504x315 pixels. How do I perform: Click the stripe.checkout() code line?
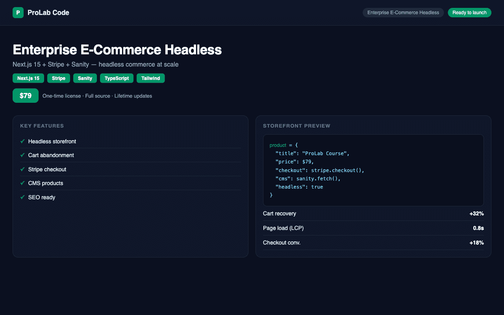320,170
